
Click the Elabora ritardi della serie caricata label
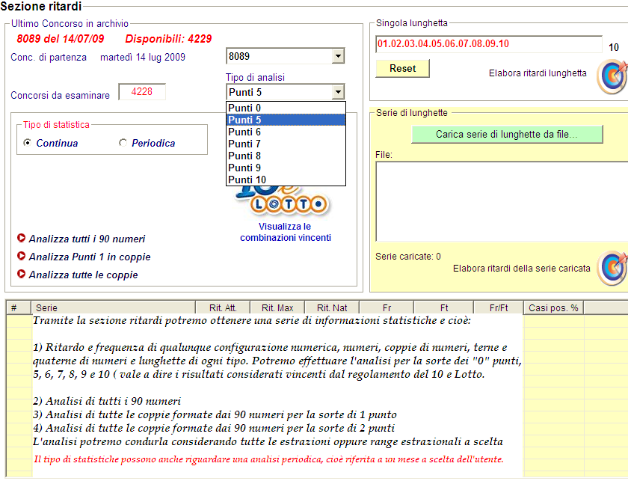(522, 268)
